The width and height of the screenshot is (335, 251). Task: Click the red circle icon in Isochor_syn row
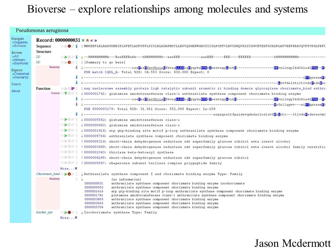(x=69, y=212)
